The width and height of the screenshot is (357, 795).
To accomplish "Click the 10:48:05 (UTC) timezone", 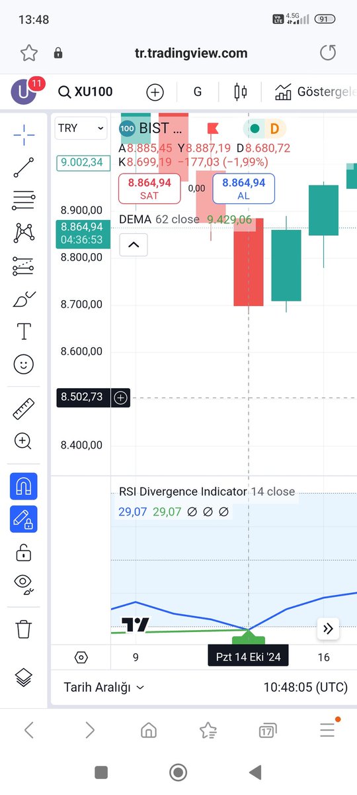I will (305, 687).
